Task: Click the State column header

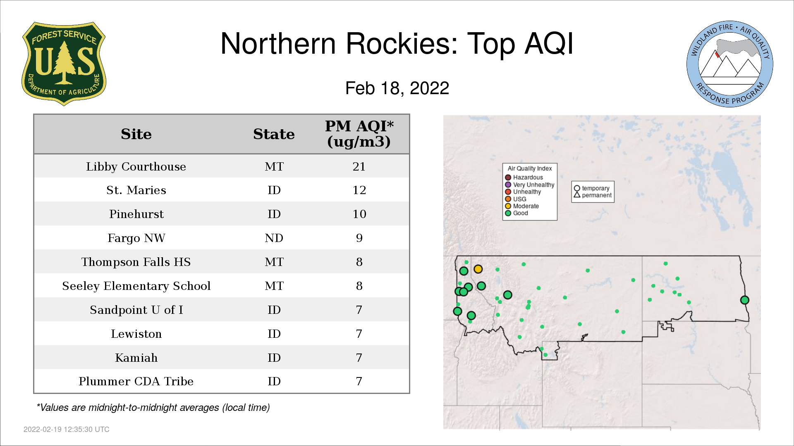Action: (x=274, y=134)
